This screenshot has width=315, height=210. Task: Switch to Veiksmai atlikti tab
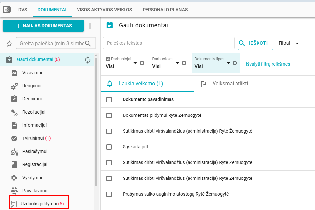(230, 84)
